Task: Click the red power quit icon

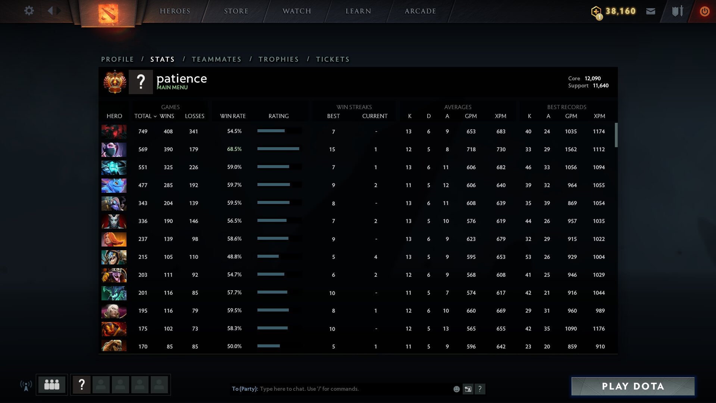Action: [704, 11]
